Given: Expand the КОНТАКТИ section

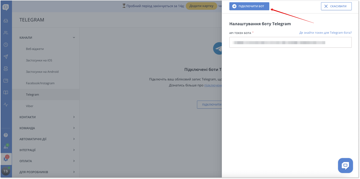Looking at the screenshot, I should point(47,117).
